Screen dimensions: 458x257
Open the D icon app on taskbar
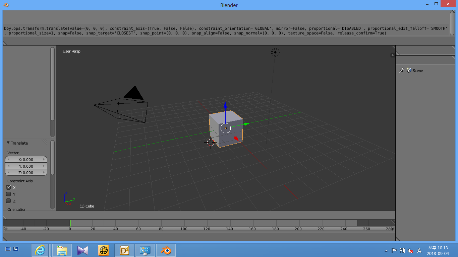124,250
